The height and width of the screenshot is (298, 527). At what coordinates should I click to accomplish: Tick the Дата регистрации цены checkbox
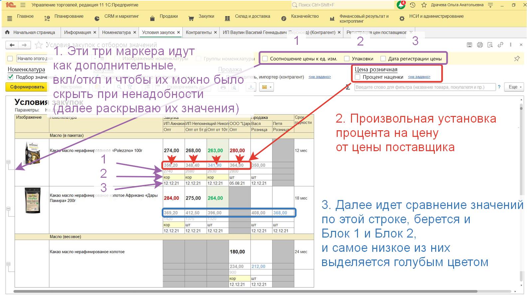coord(383,59)
